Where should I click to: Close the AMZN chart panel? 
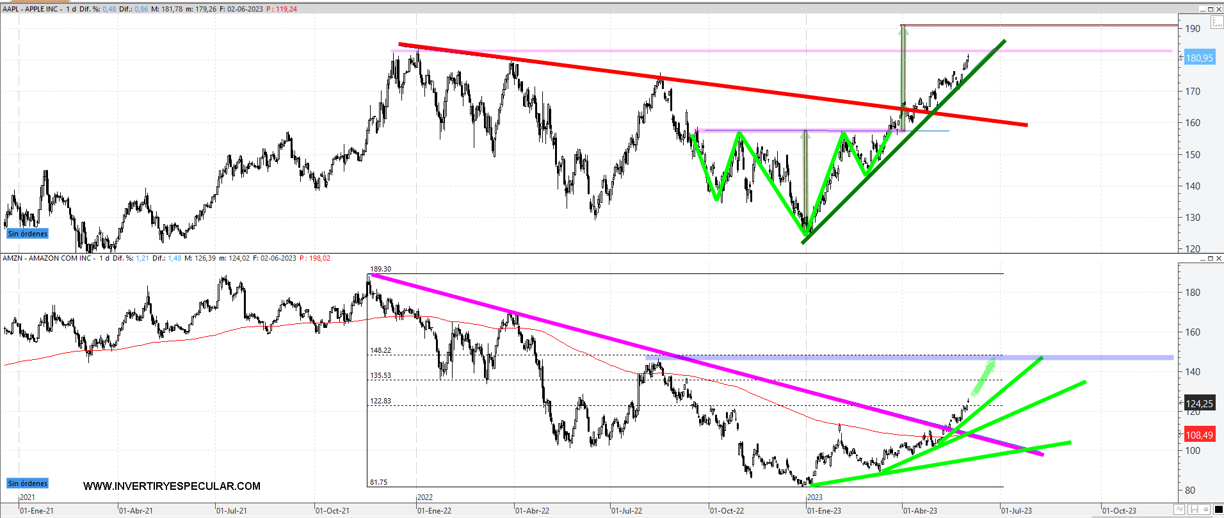tap(1219, 258)
